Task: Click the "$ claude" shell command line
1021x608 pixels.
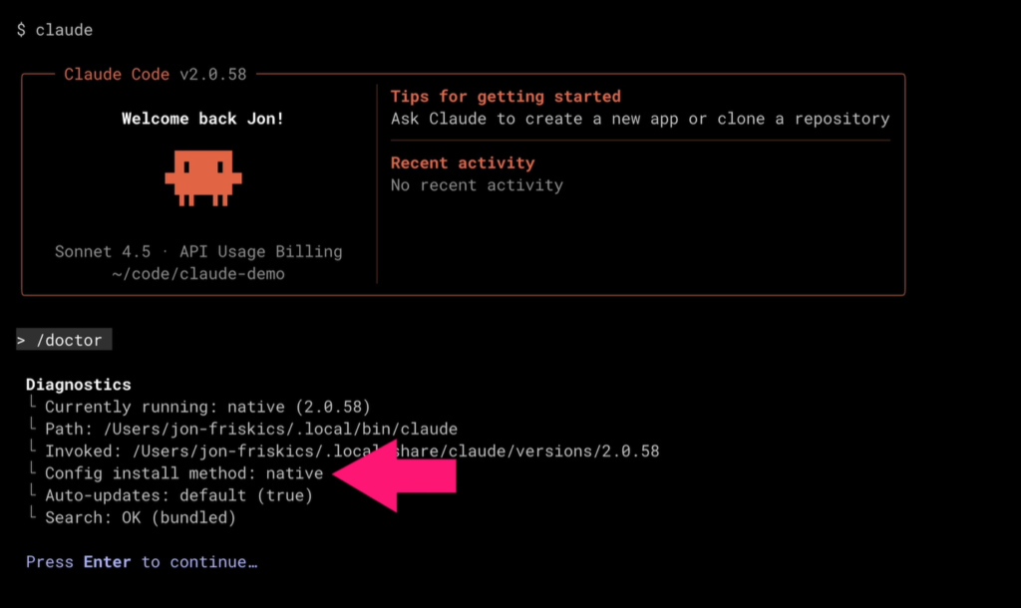Action: [x=55, y=30]
